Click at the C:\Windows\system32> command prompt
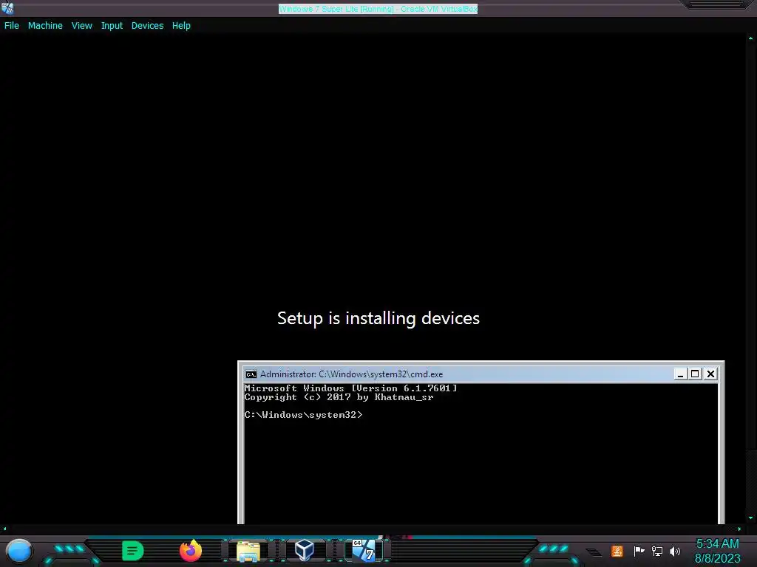The image size is (757, 567). click(303, 415)
